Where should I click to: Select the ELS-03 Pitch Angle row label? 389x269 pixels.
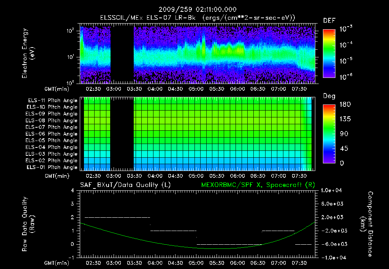tap(51, 154)
